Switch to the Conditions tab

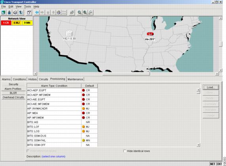pyautogui.click(x=19, y=79)
